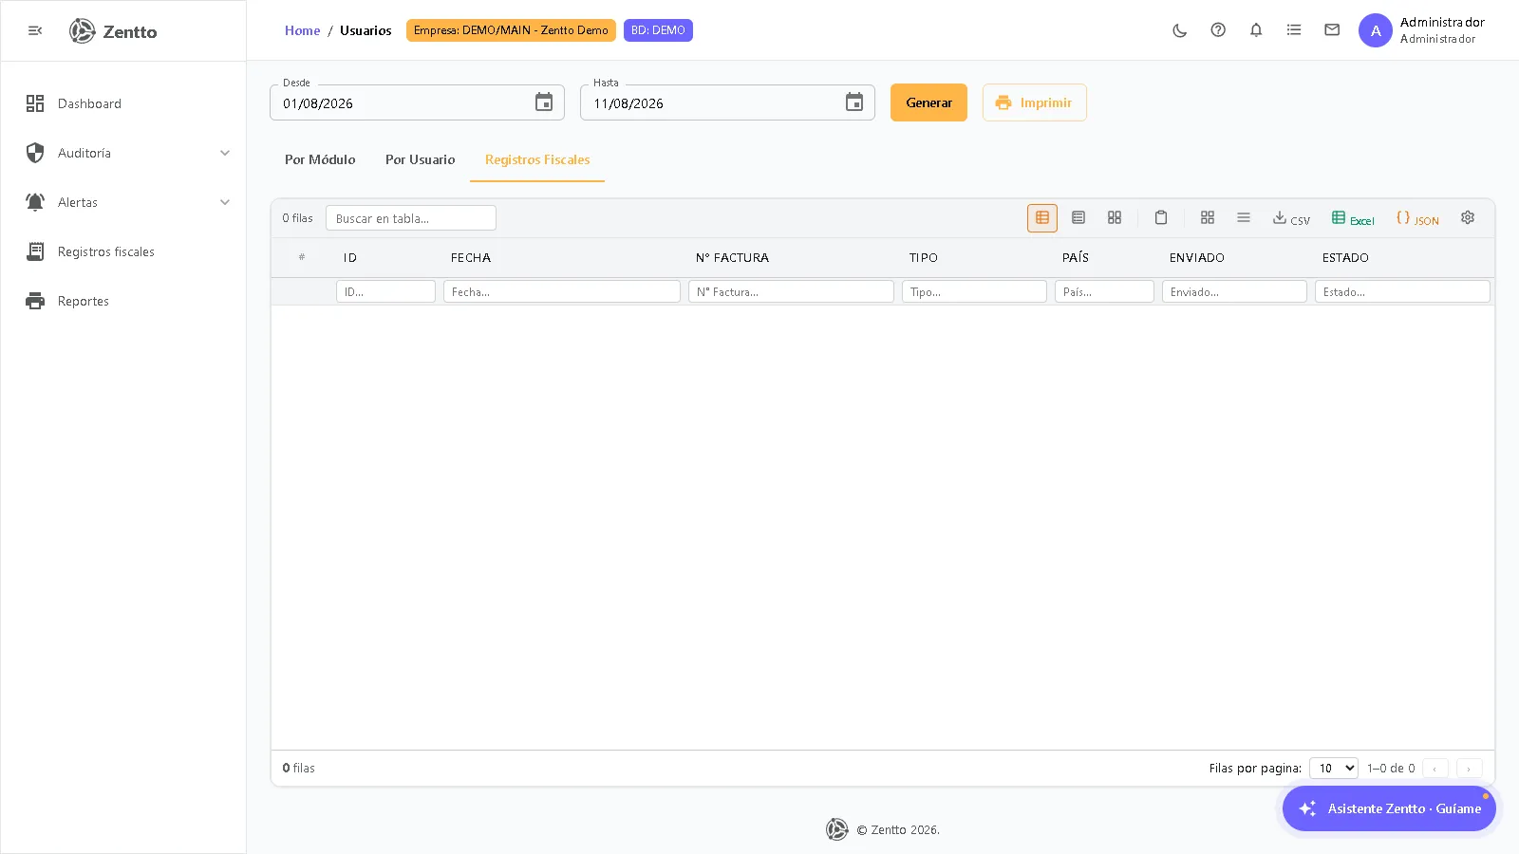Switch to the Por Usuario tab
Screen dimensions: 1519x854
[x=420, y=159]
